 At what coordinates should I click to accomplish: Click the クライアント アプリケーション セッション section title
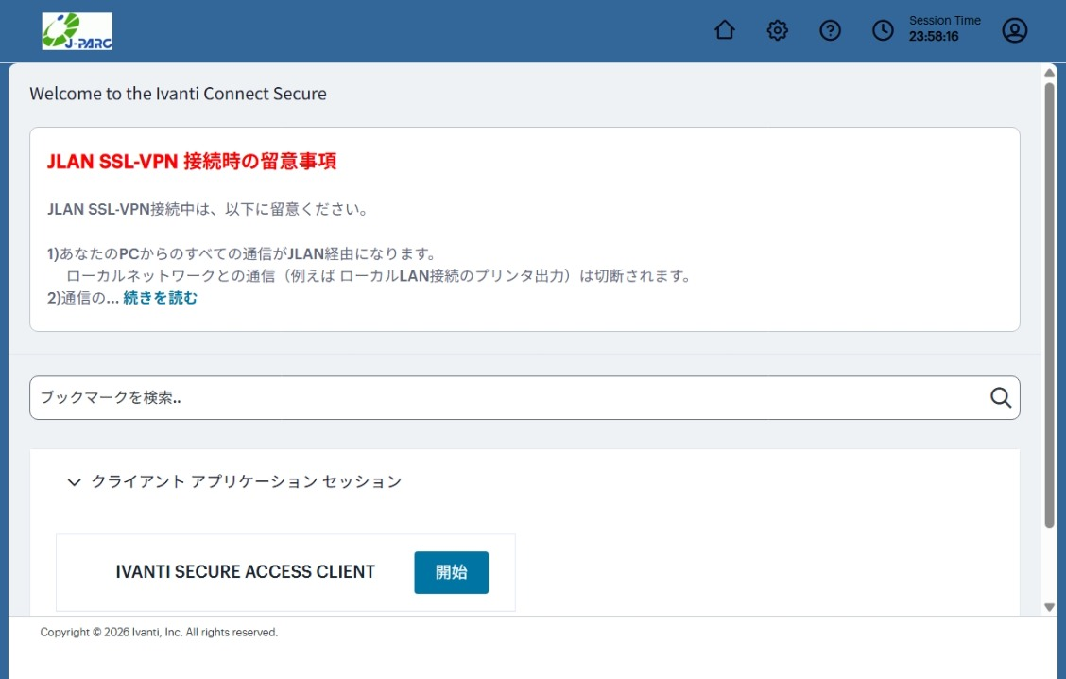point(246,481)
